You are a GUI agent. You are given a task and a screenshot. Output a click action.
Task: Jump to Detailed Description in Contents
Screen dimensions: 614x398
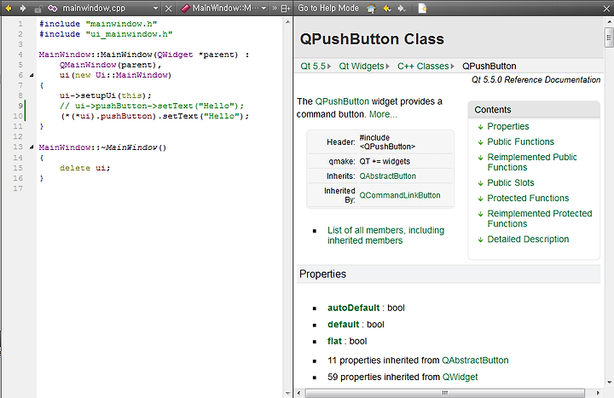point(528,239)
